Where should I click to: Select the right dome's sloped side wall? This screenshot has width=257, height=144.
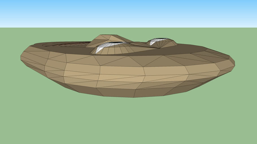click(x=169, y=44)
